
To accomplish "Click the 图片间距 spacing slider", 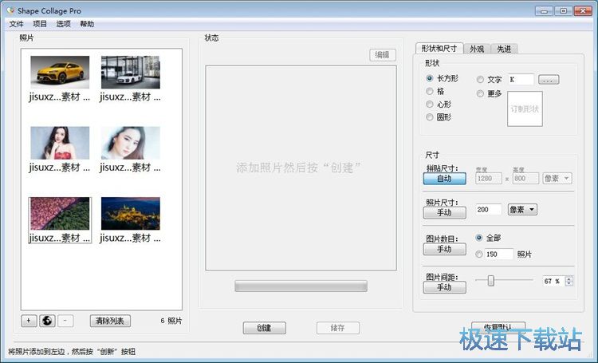I will click(x=504, y=281).
